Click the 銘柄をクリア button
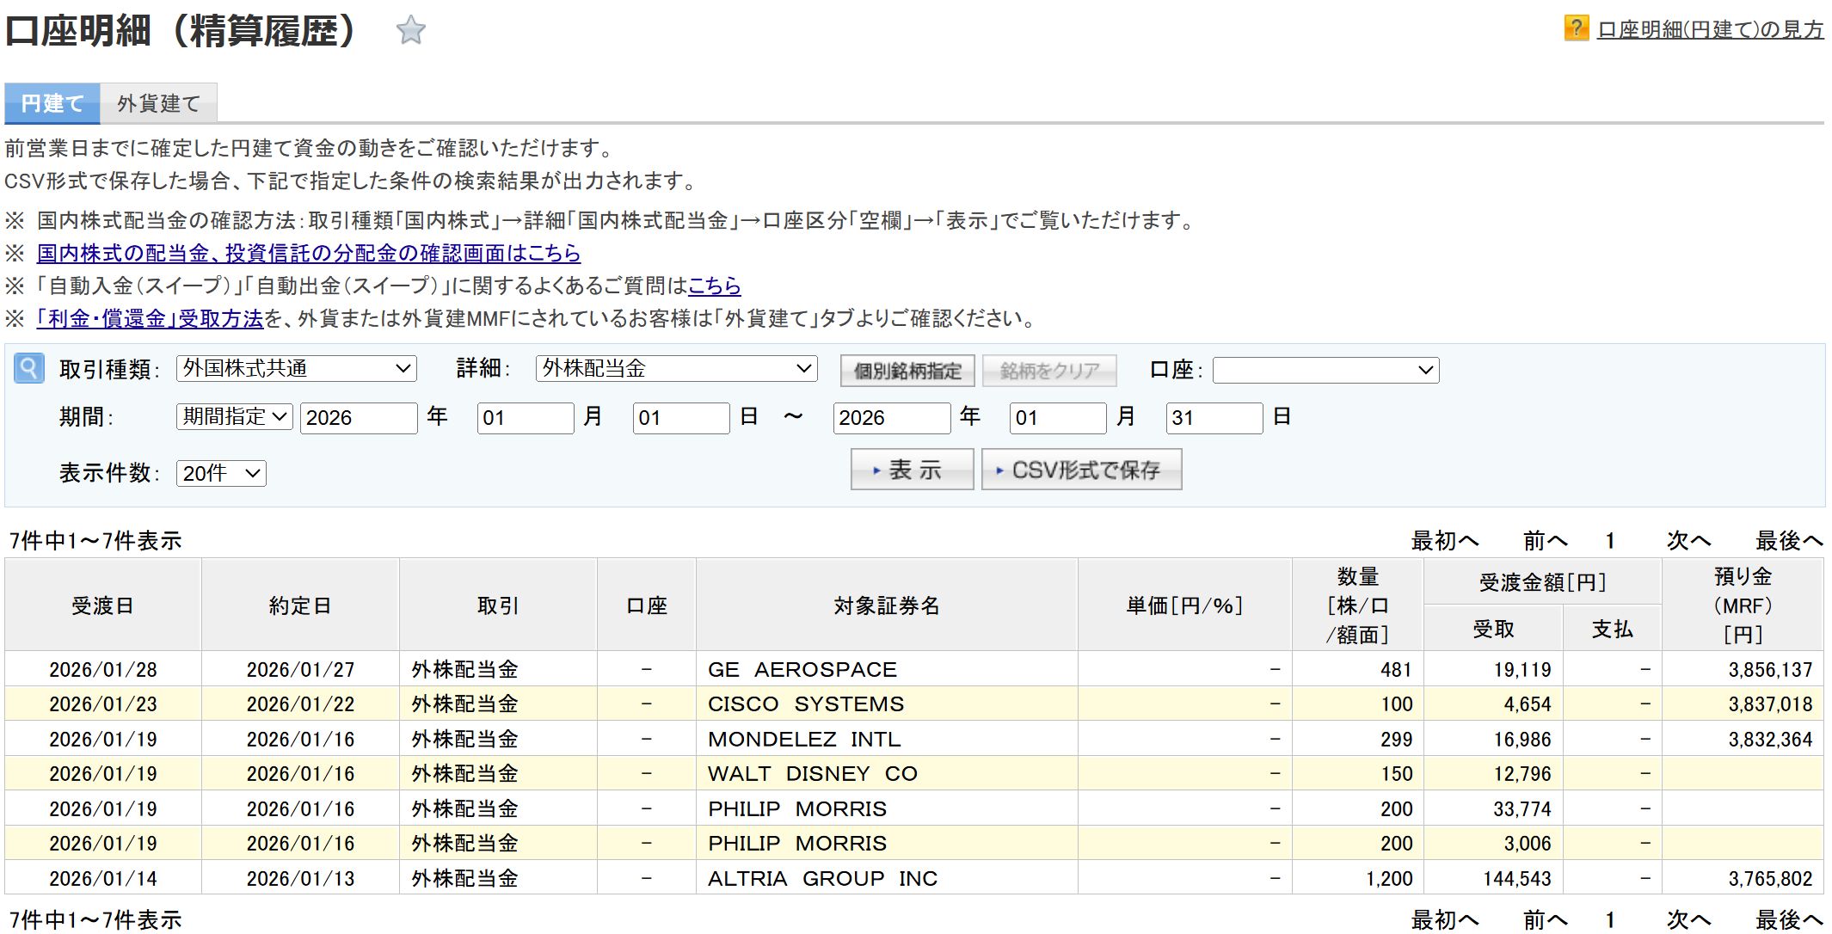Image resolution: width=1832 pixels, height=934 pixels. 1049,371
